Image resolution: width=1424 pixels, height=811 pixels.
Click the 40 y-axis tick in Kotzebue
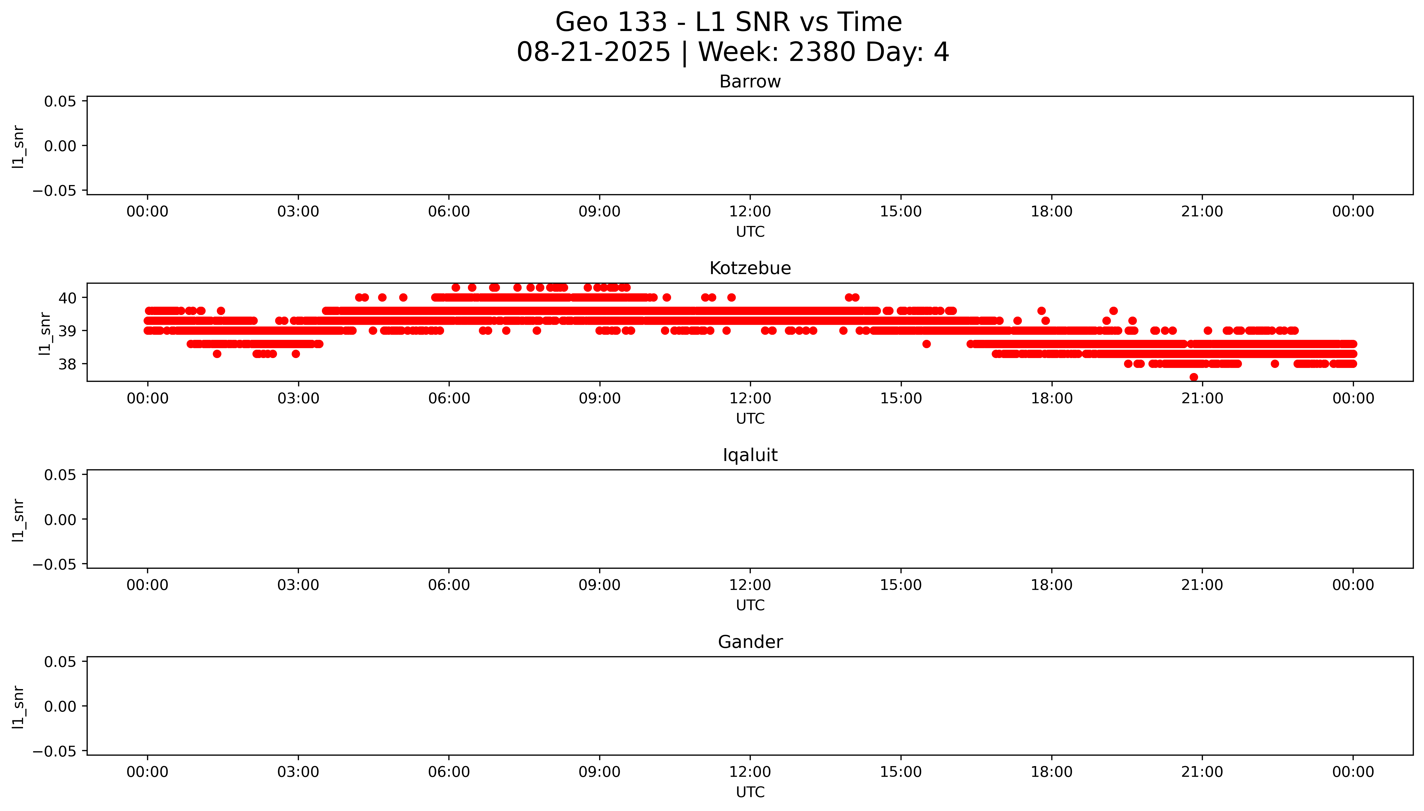pyautogui.click(x=67, y=298)
